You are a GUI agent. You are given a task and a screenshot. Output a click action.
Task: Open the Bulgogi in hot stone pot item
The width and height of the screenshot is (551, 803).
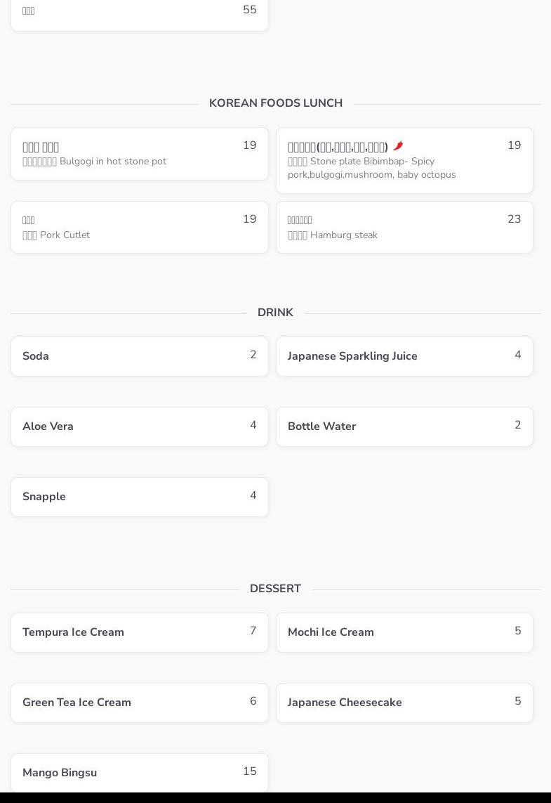pos(139,154)
